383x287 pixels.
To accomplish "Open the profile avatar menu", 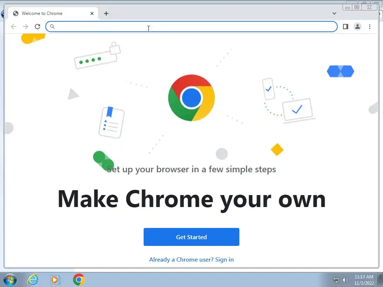I will coord(357,27).
